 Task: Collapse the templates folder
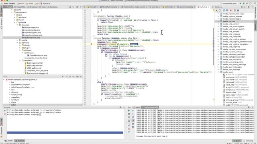(20, 60)
